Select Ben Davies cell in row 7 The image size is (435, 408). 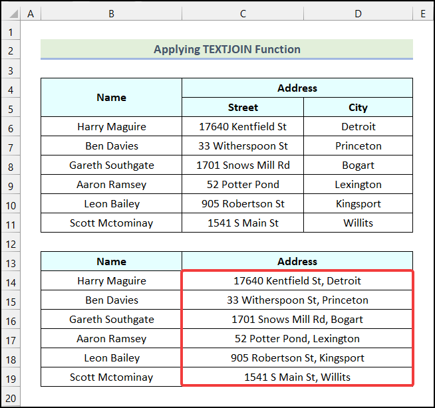coord(111,146)
